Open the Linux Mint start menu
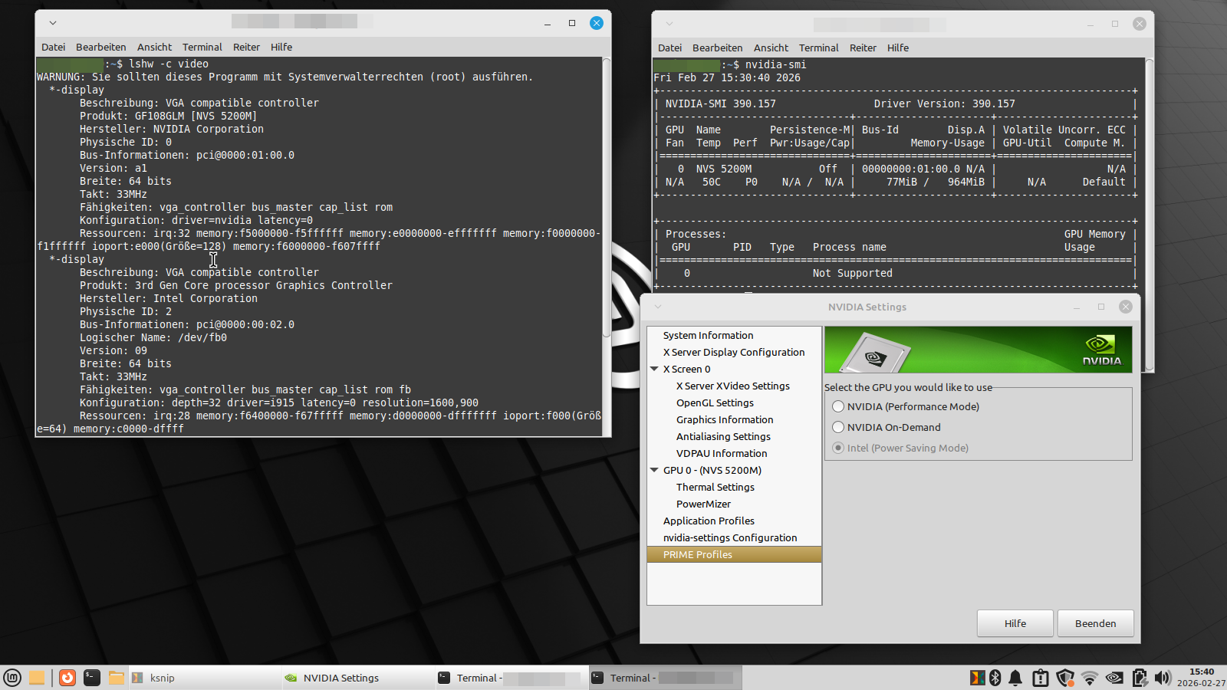Screen dimensions: 1227x690 pos(12,678)
